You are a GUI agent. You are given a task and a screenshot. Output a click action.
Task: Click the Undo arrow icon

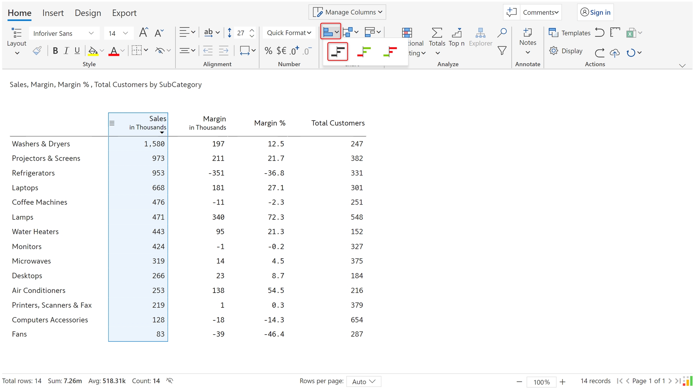[599, 33]
